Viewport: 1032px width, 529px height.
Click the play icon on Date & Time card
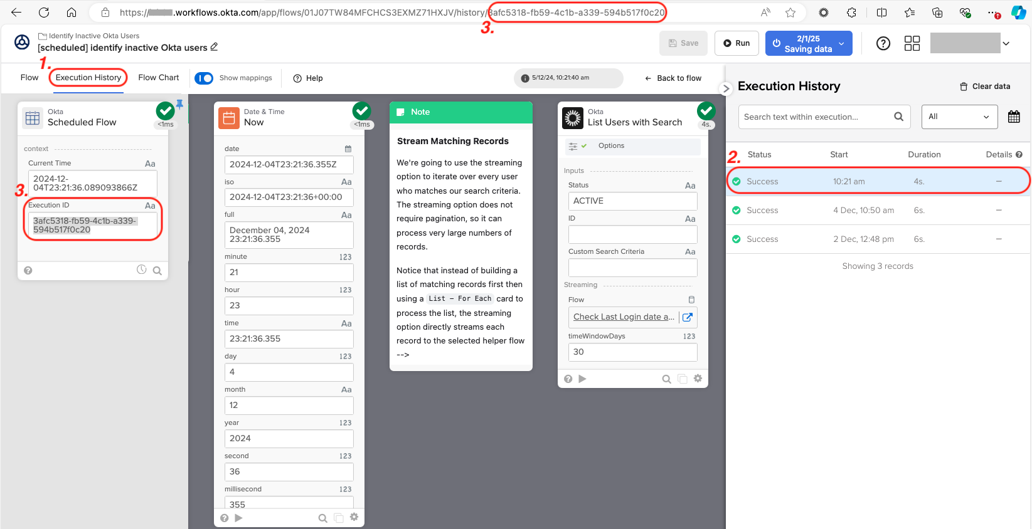[238, 518]
